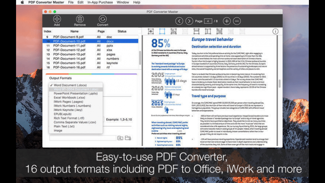Screen dimensions: 325x183
Task: Select PDF-Document-11.pdf row
Action: 90,46
